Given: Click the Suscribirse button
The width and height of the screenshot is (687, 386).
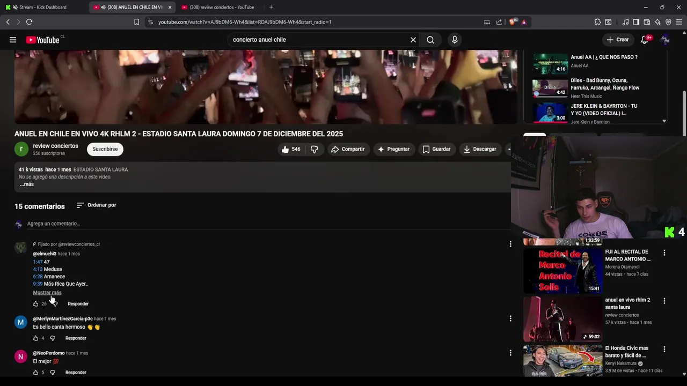Looking at the screenshot, I should (x=105, y=149).
